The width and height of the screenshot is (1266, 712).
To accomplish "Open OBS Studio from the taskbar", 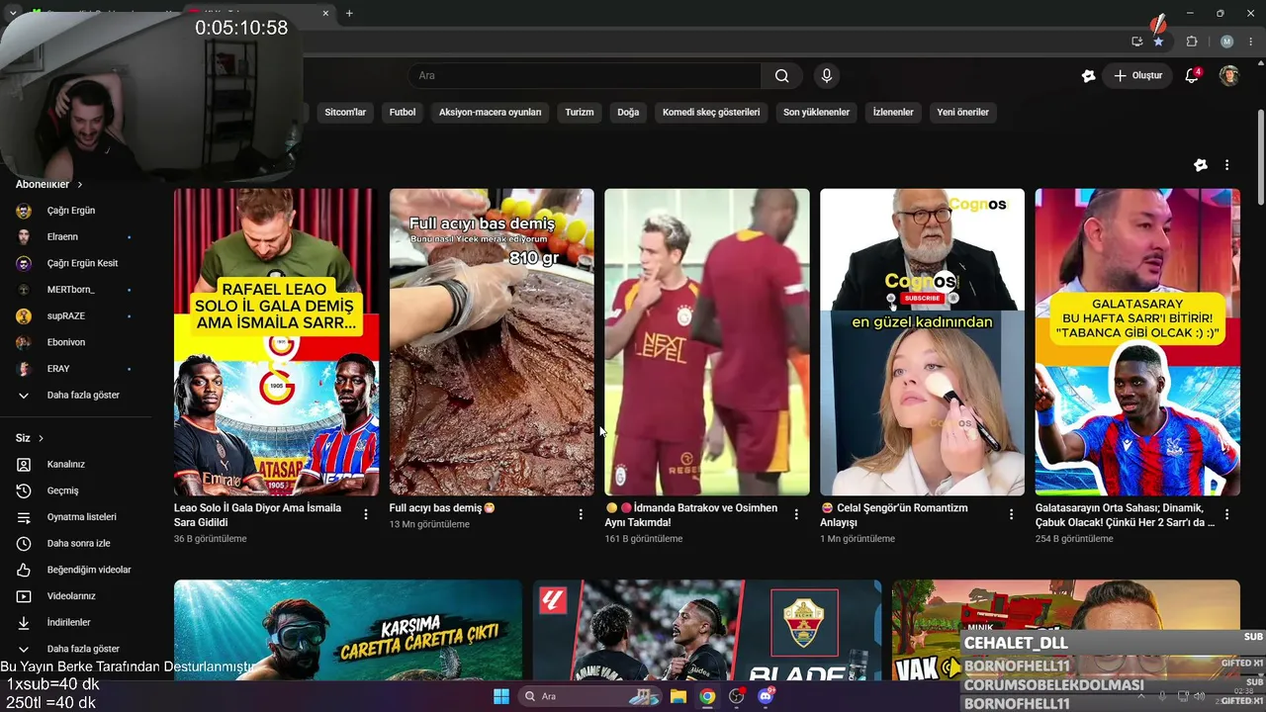I will click(x=736, y=696).
